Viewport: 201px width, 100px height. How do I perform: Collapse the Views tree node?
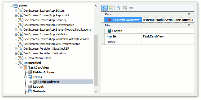[x=11, y=6]
